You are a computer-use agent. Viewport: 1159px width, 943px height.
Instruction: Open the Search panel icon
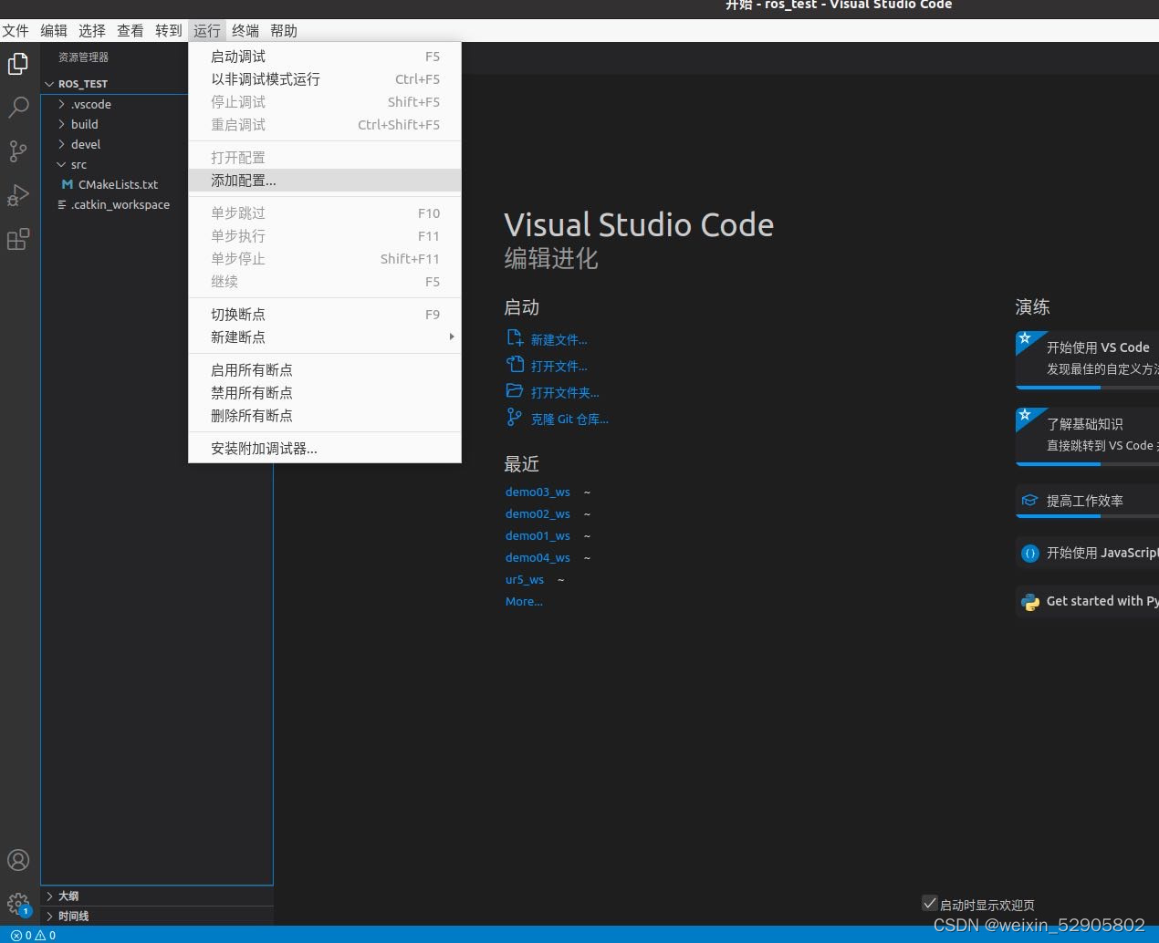18,108
